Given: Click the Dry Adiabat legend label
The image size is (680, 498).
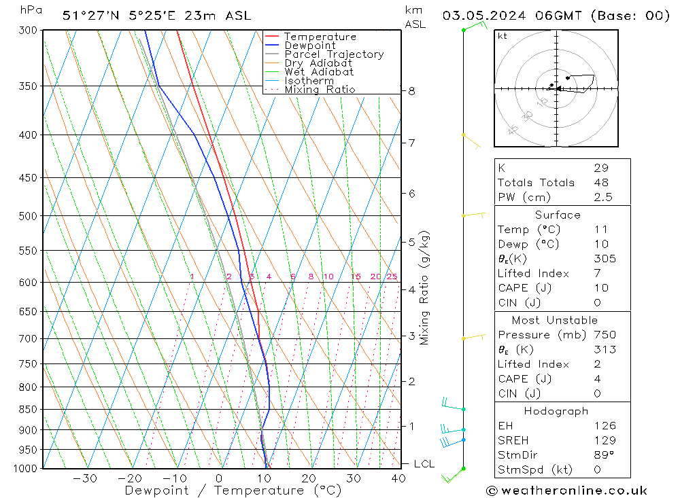Looking at the screenshot, I should [x=318, y=63].
